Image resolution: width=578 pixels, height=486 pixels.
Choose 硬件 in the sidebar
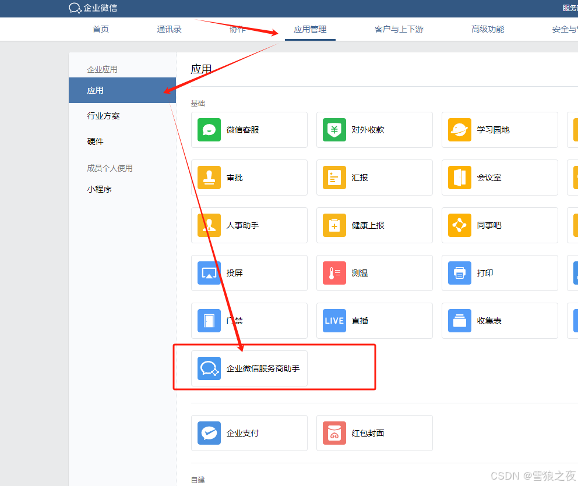coord(95,141)
